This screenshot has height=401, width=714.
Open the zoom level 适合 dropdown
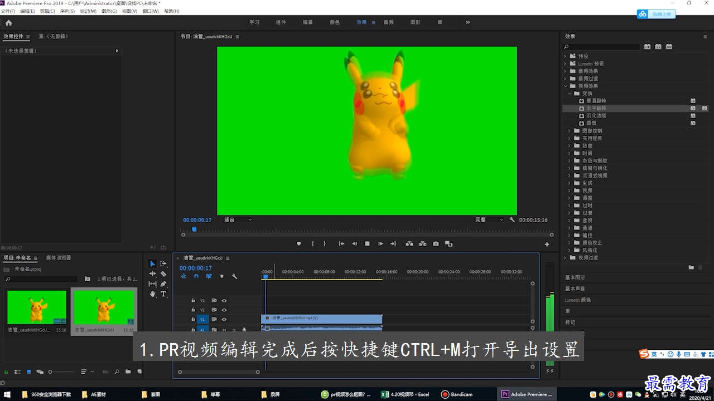coord(238,220)
